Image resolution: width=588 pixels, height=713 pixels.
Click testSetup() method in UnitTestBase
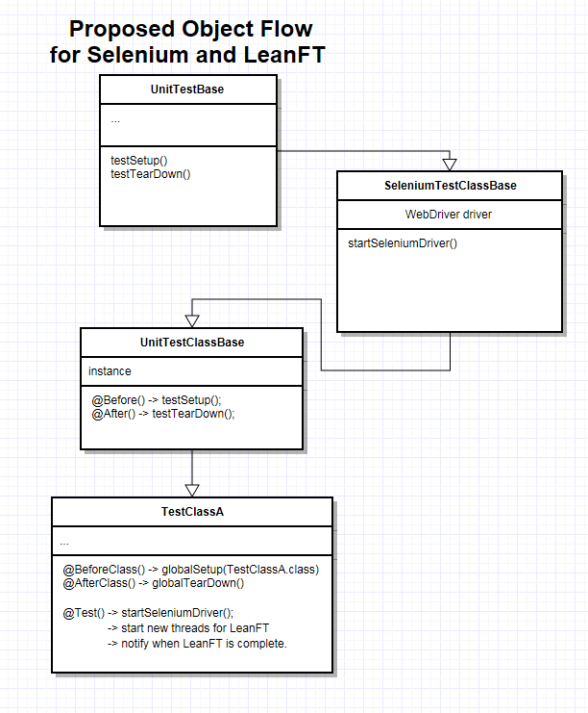pyautogui.click(x=139, y=161)
